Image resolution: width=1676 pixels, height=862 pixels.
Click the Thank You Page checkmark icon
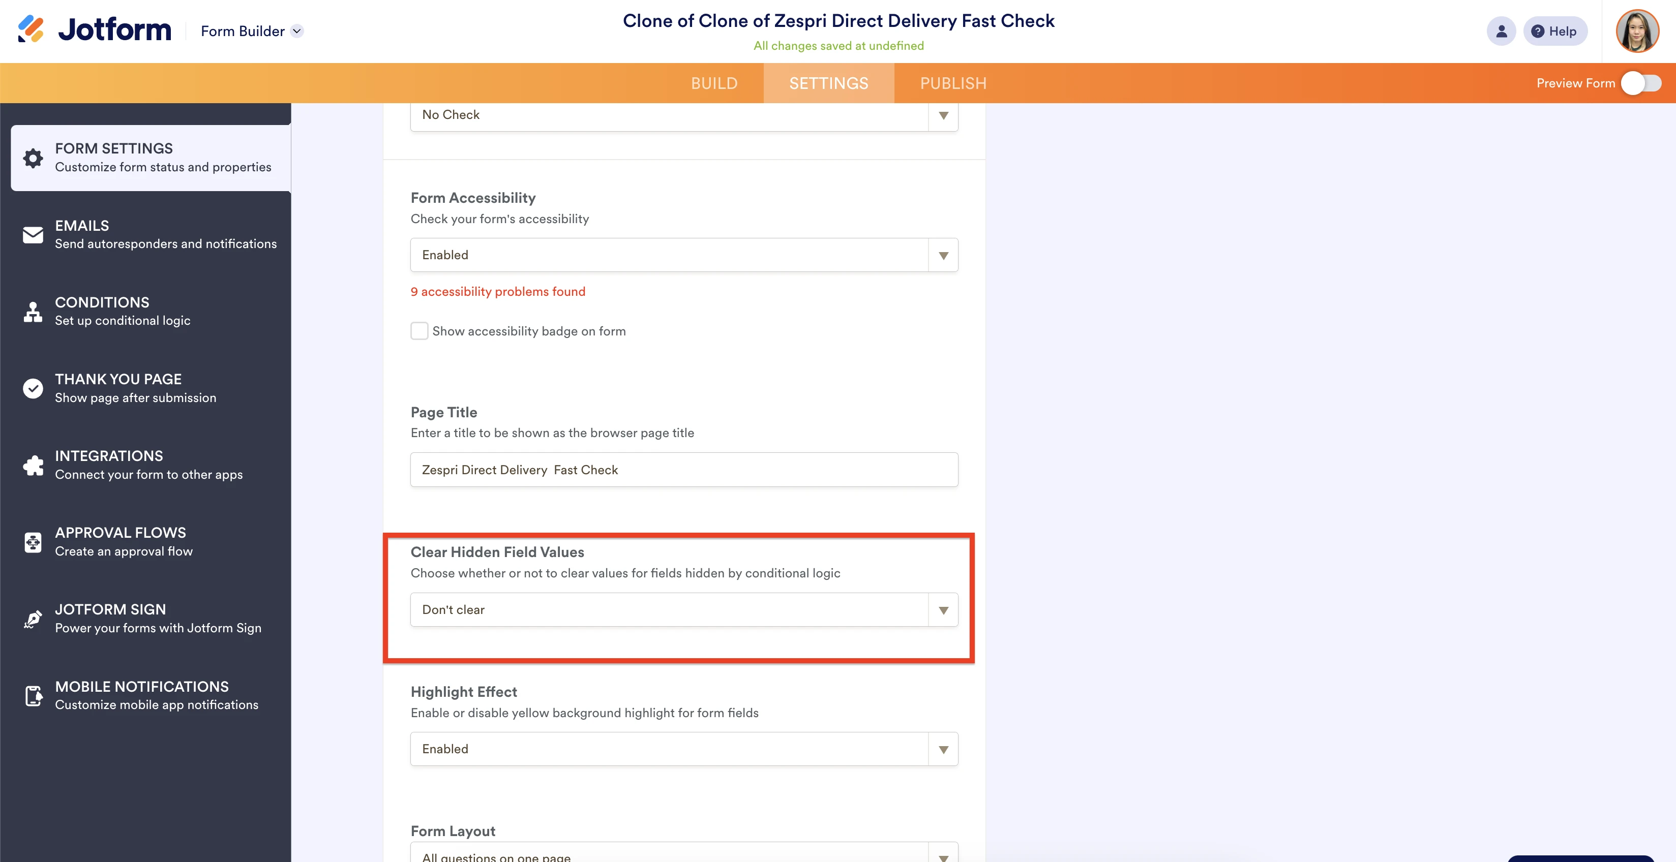click(33, 388)
